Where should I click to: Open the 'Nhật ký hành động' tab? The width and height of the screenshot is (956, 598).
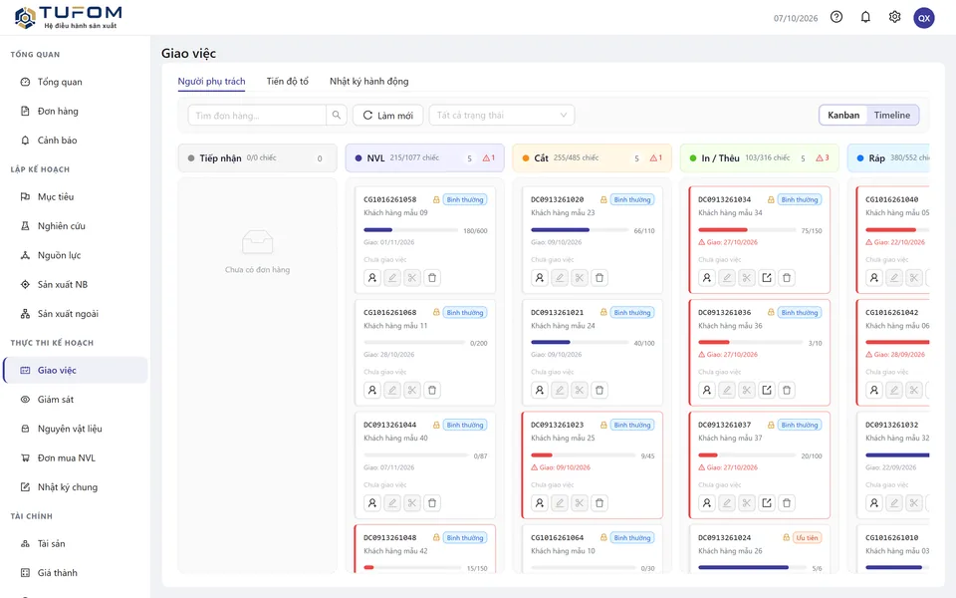point(368,81)
